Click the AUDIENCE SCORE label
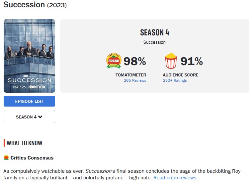This screenshot has height=185, width=252. [x=181, y=75]
